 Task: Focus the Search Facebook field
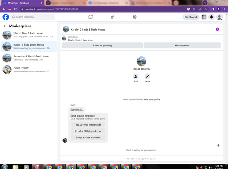coord(33,17)
